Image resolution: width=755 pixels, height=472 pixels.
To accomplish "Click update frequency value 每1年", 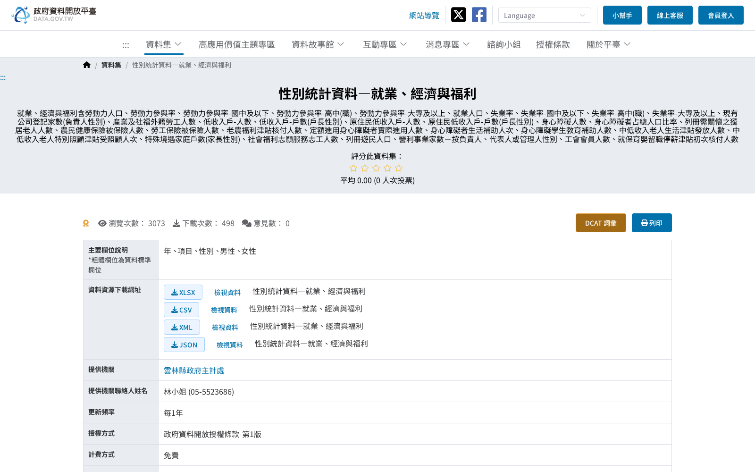I will tap(173, 413).
